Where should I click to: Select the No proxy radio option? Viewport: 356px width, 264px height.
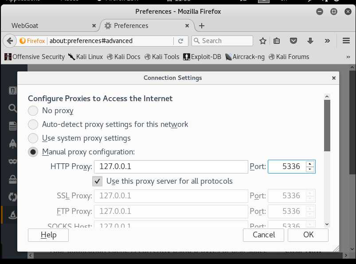(x=33, y=110)
